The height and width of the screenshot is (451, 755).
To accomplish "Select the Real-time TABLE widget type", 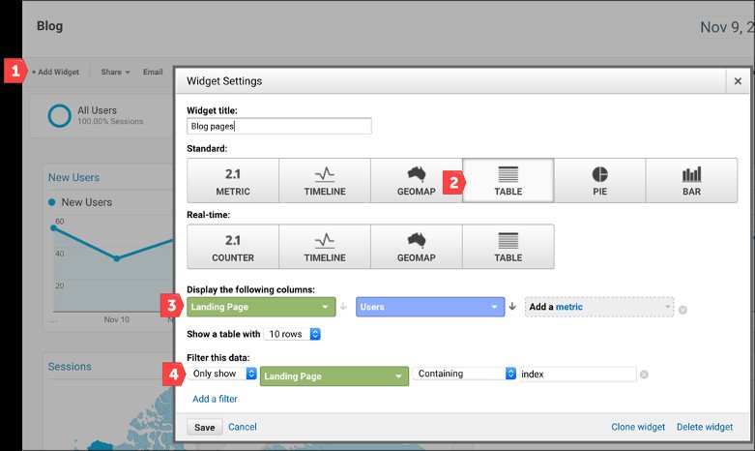I will 508,247.
